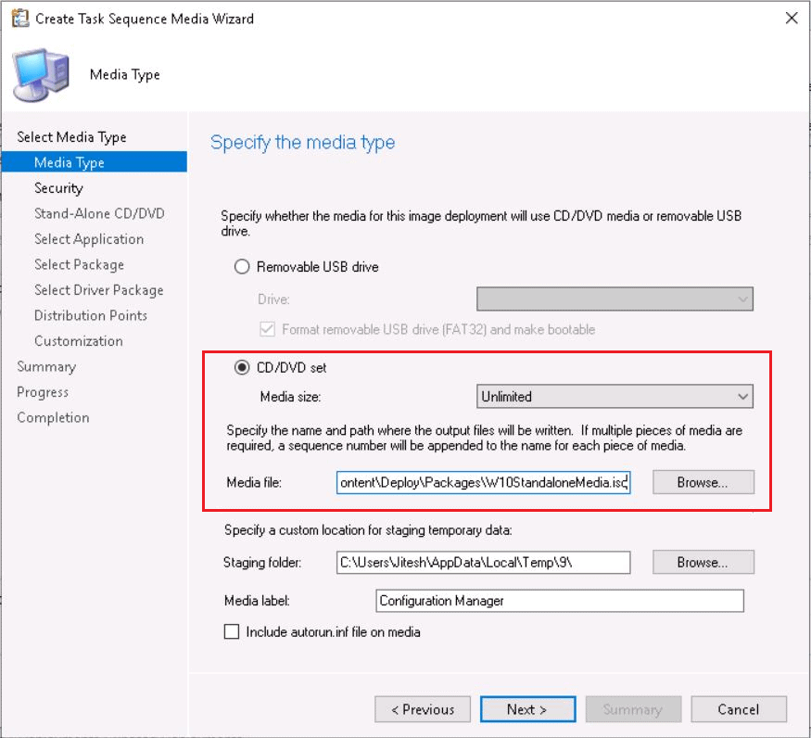Image resolution: width=811 pixels, height=738 pixels.
Task: Click the wizard clipboard icon in title bar
Action: (x=19, y=18)
